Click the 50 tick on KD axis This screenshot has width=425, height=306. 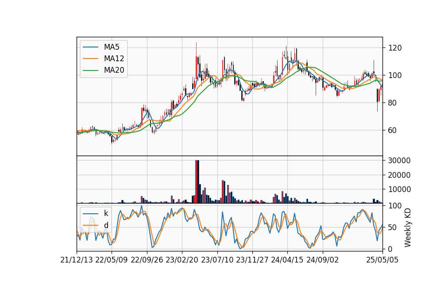(393, 227)
